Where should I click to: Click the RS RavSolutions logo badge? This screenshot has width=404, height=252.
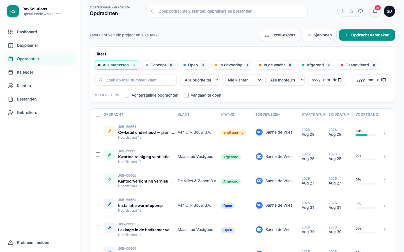pos(13,11)
